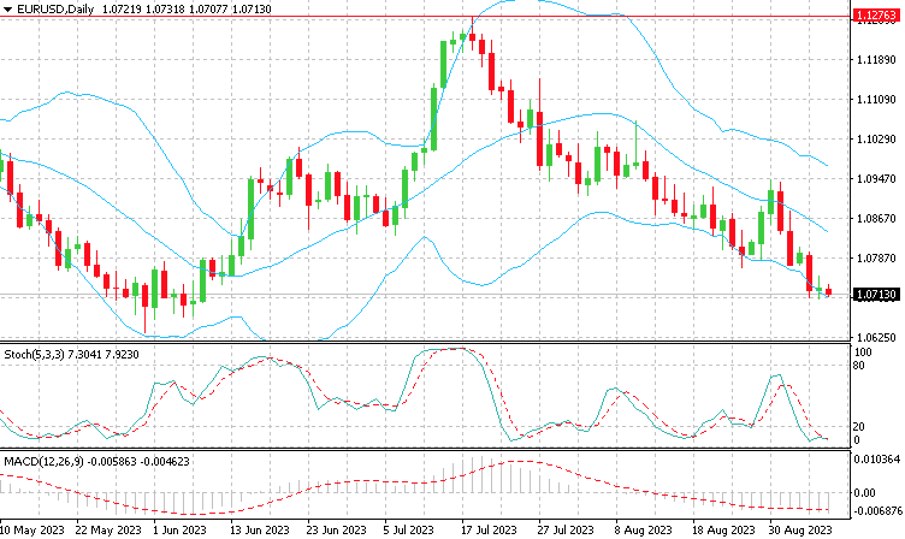Click the 18 Aug 2023 date label
Viewport: 905px width, 539px height.
[x=723, y=530]
